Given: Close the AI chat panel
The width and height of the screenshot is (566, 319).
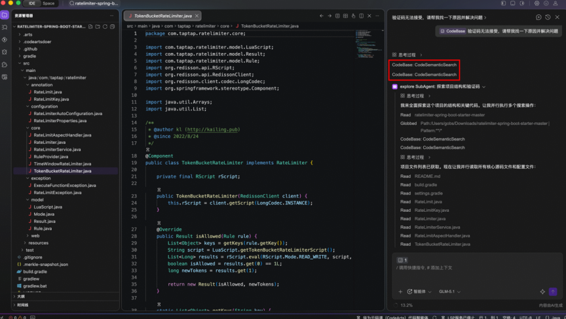Looking at the screenshot, I should (557, 17).
